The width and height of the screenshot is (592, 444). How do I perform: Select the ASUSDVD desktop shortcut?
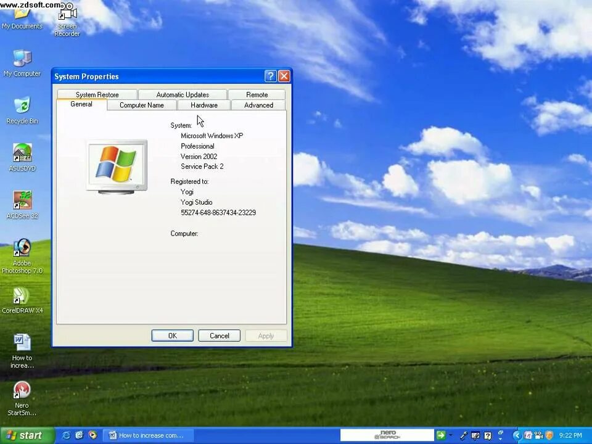coord(22,157)
